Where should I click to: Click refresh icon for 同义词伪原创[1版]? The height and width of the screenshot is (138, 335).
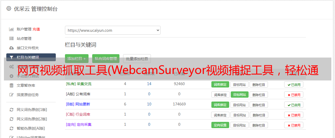(x=11, y=110)
